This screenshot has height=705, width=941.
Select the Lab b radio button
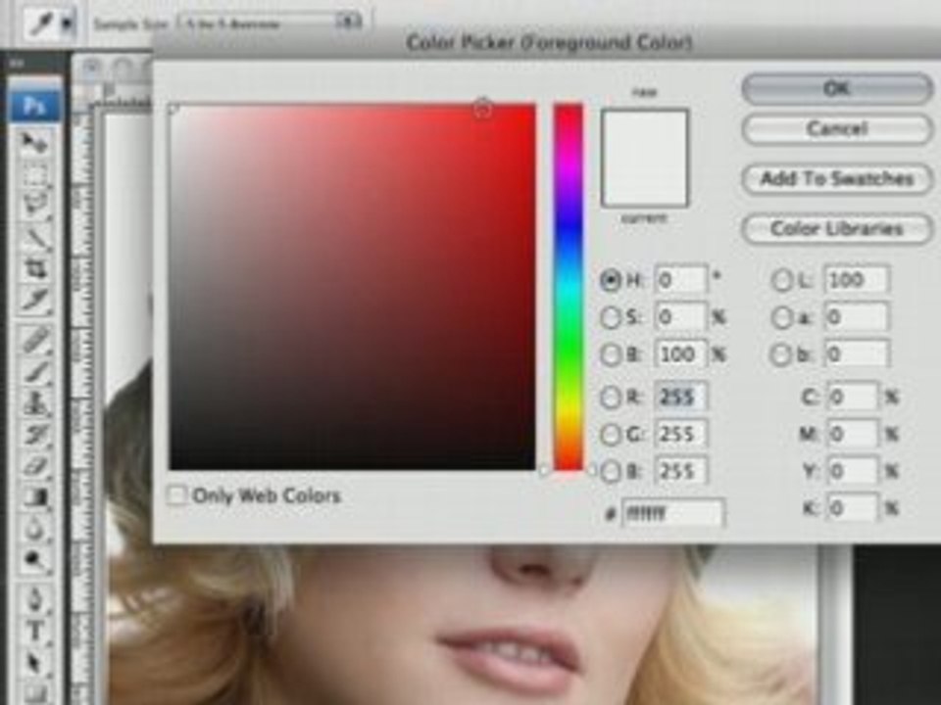coord(781,354)
